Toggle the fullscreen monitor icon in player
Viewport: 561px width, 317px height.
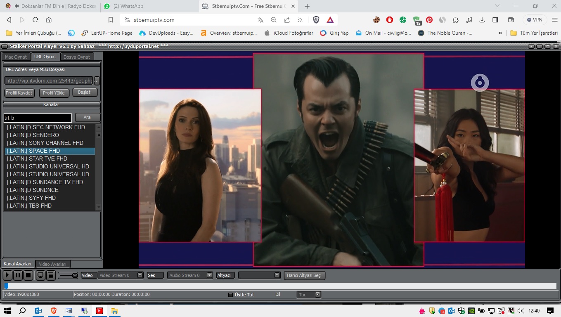(x=40, y=275)
